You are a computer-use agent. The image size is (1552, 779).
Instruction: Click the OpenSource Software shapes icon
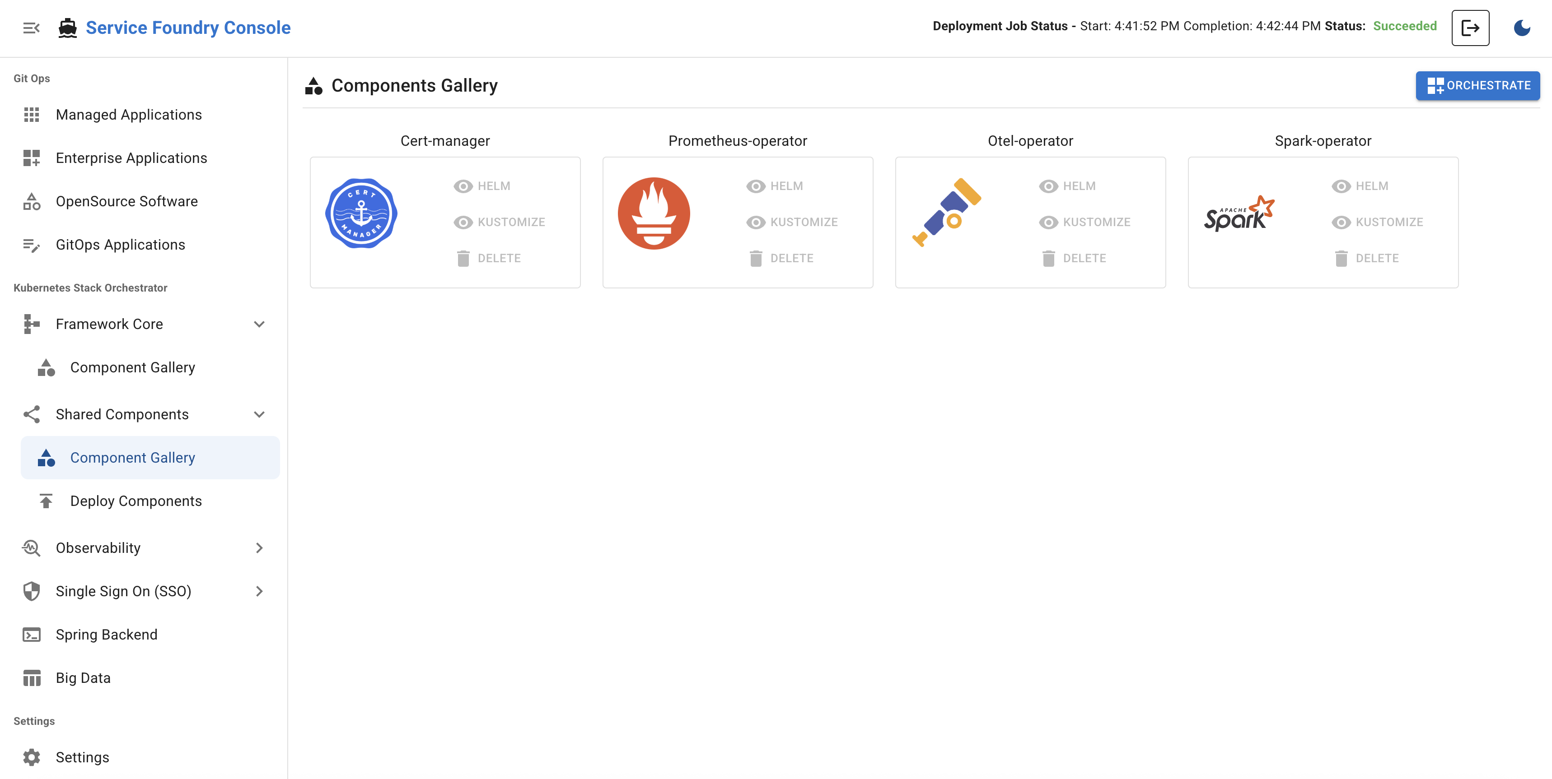tap(31, 201)
